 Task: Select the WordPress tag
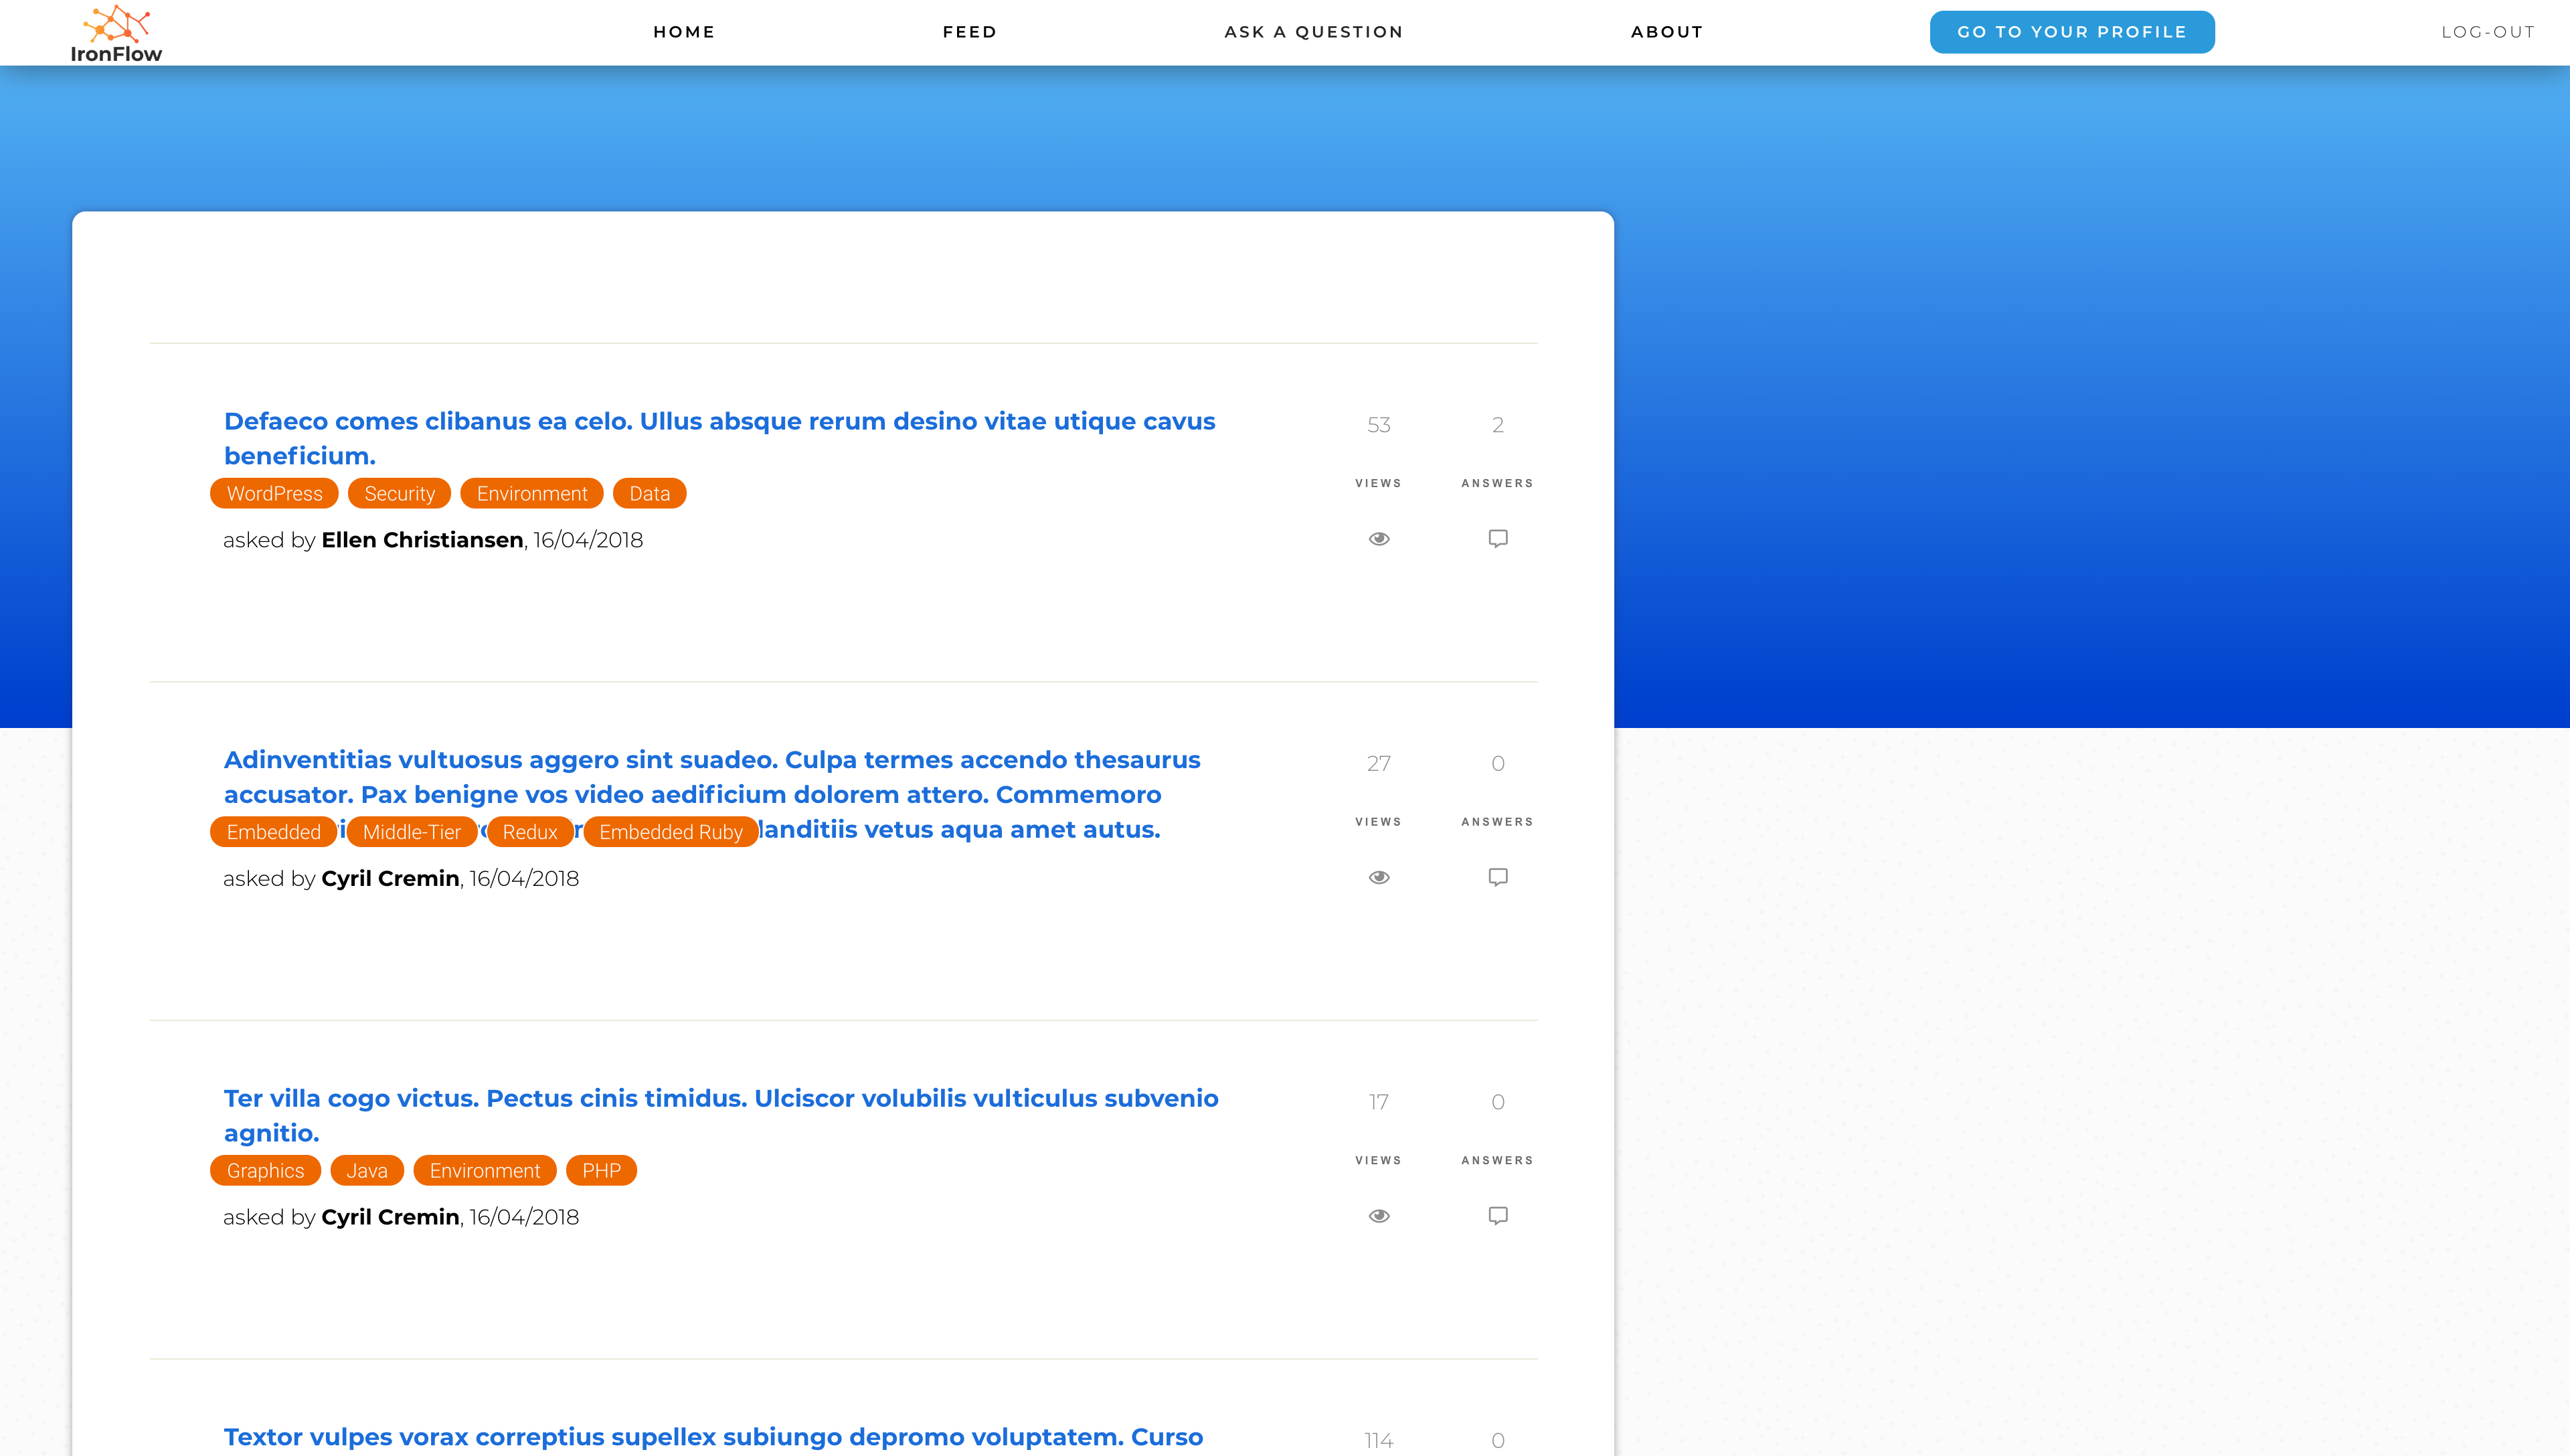click(274, 494)
